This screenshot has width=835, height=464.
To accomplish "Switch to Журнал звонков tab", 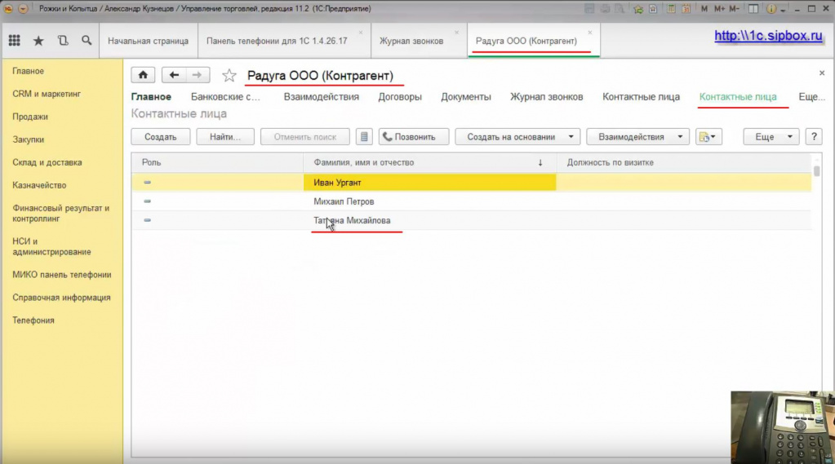I will 411,41.
